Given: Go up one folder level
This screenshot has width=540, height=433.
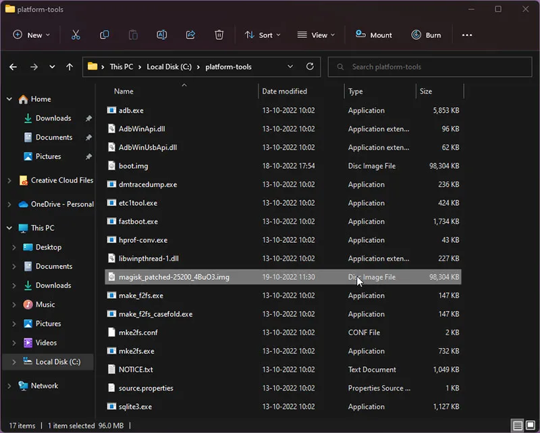Looking at the screenshot, I should pyautogui.click(x=70, y=67).
